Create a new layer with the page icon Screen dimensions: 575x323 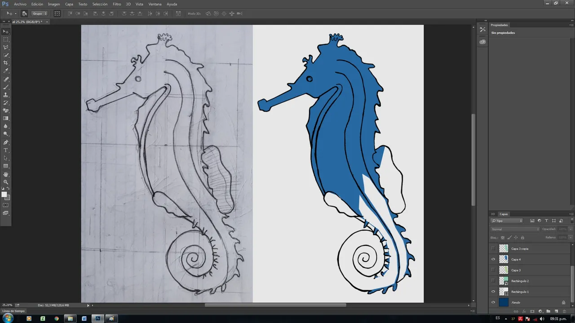(556, 311)
